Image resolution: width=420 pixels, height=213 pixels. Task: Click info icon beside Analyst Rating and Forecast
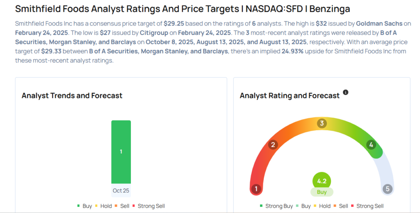[x=345, y=93]
